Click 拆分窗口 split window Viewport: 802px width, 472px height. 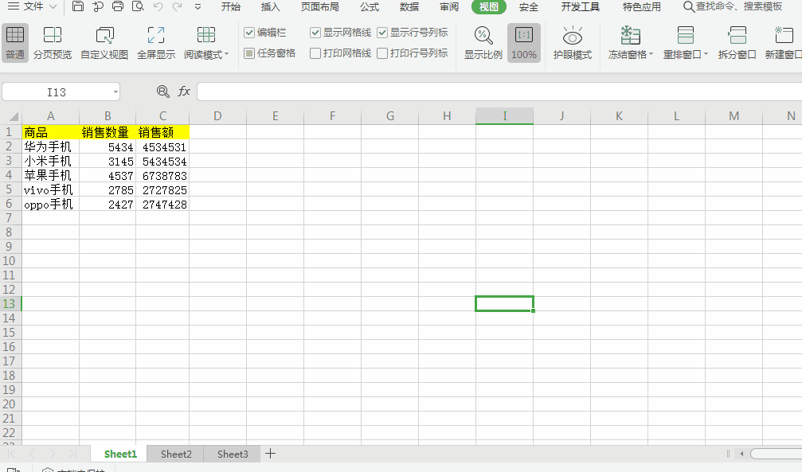point(737,43)
